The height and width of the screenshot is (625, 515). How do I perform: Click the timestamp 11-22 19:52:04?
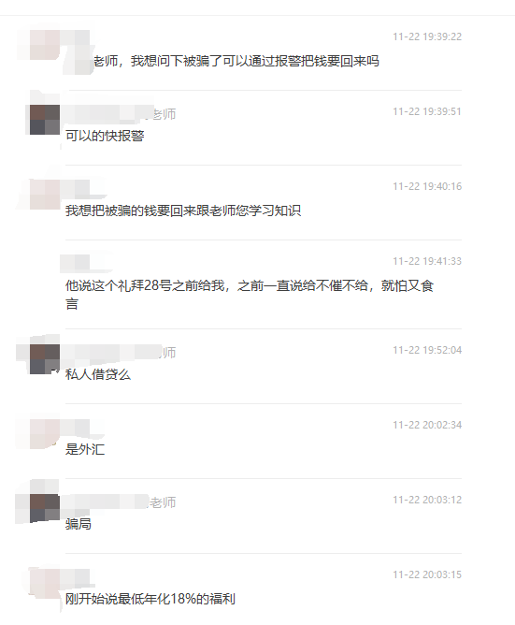pos(427,350)
